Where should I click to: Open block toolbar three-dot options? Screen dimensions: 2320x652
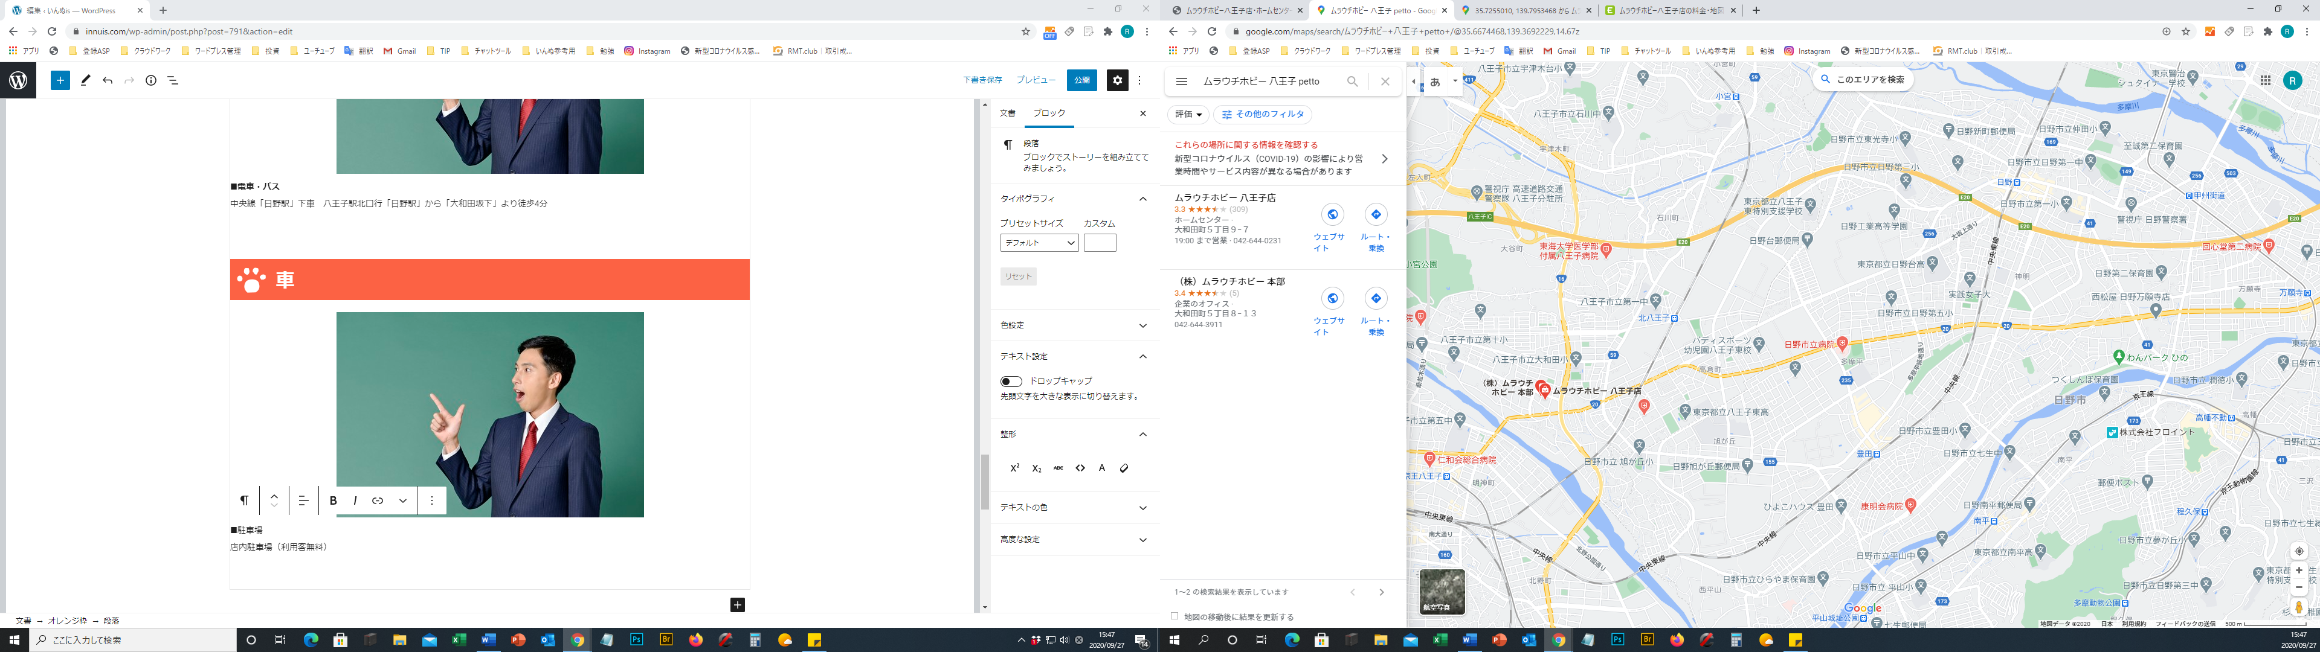click(x=433, y=500)
